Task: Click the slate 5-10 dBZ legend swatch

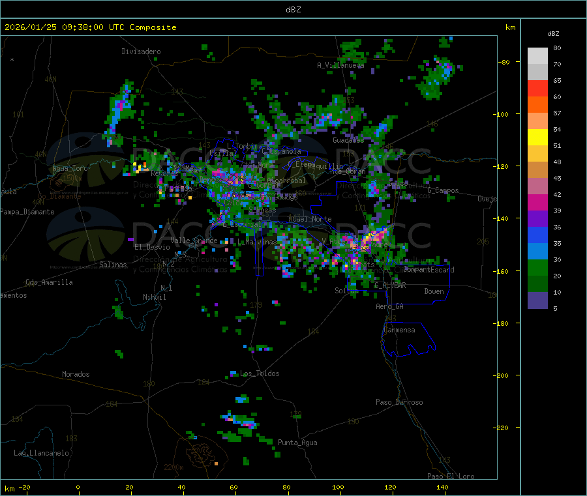Action: [x=537, y=300]
